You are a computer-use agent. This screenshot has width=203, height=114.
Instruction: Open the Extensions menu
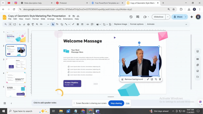(68, 19)
